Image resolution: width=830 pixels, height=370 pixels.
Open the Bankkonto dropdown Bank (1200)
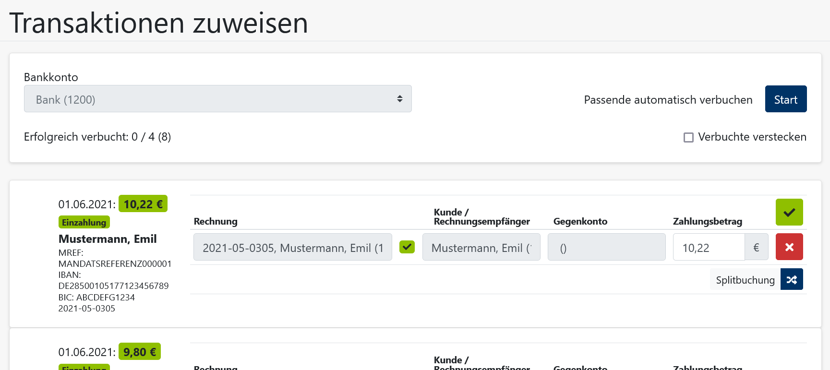pyautogui.click(x=218, y=99)
